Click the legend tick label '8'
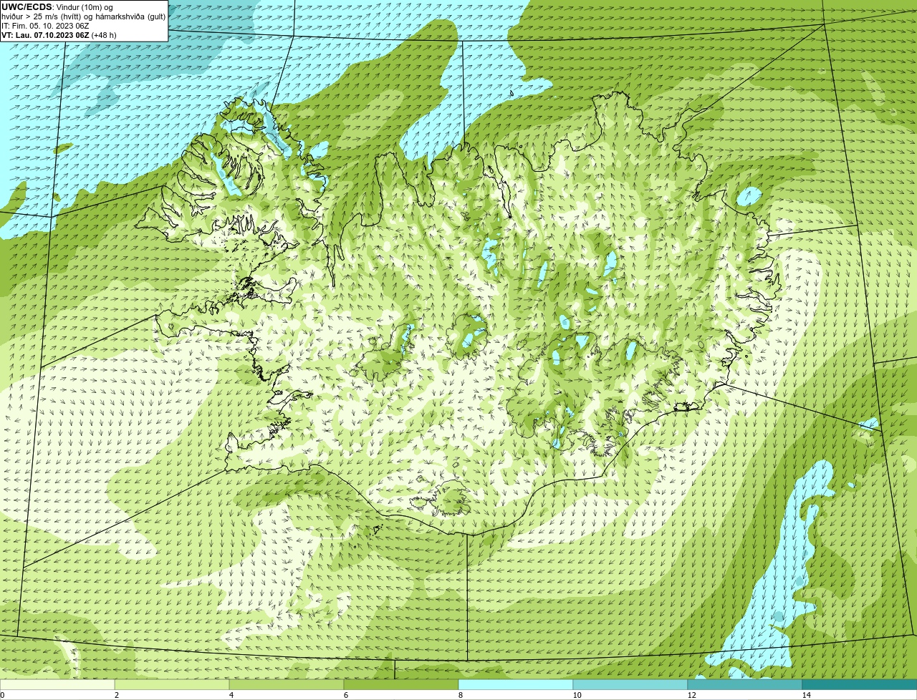Viewport: 917px width, 700px height. coord(460,695)
